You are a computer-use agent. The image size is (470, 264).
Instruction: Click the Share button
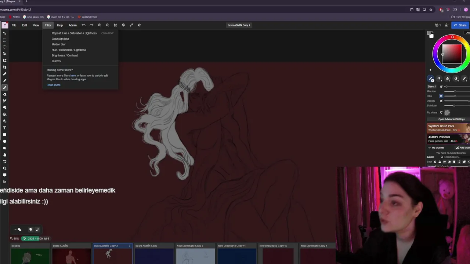460,25
